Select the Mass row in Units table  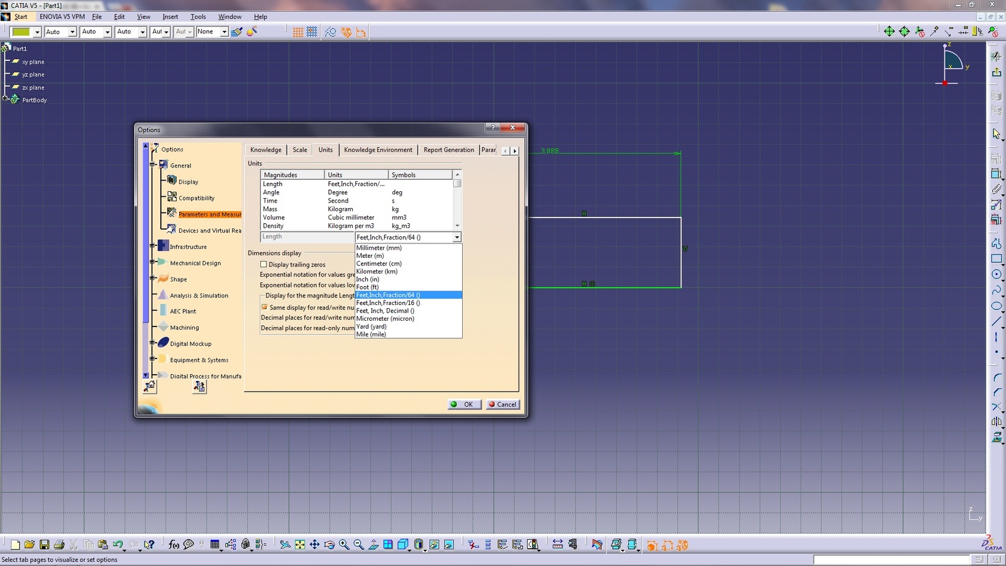click(x=357, y=209)
